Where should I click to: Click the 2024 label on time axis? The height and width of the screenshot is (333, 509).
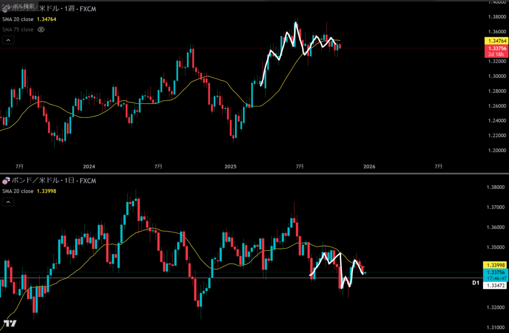coord(89,166)
